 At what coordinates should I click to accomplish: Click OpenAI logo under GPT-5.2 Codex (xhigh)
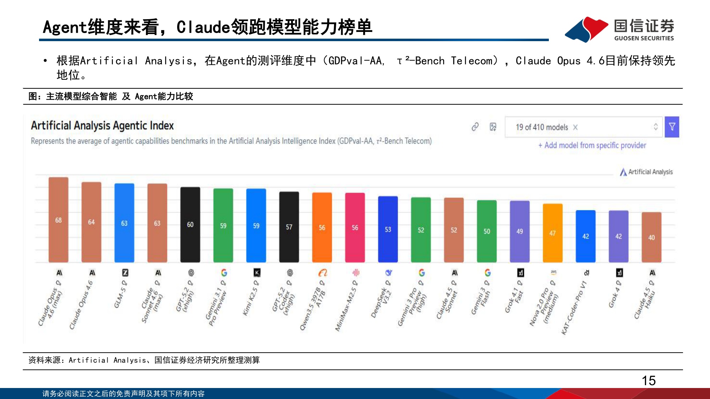(x=290, y=273)
